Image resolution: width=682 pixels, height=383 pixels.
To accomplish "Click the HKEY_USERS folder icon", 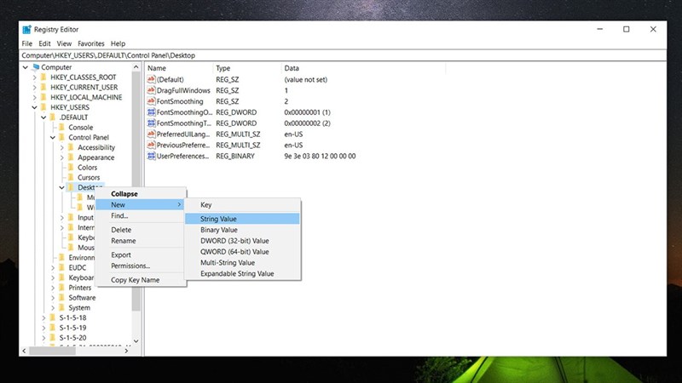I will (43, 107).
